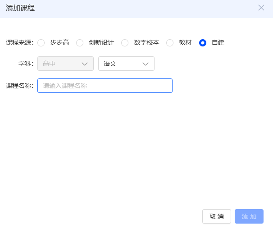Close the 添加课程 dialog
Screen dimensions: 273x229
pos(261,8)
